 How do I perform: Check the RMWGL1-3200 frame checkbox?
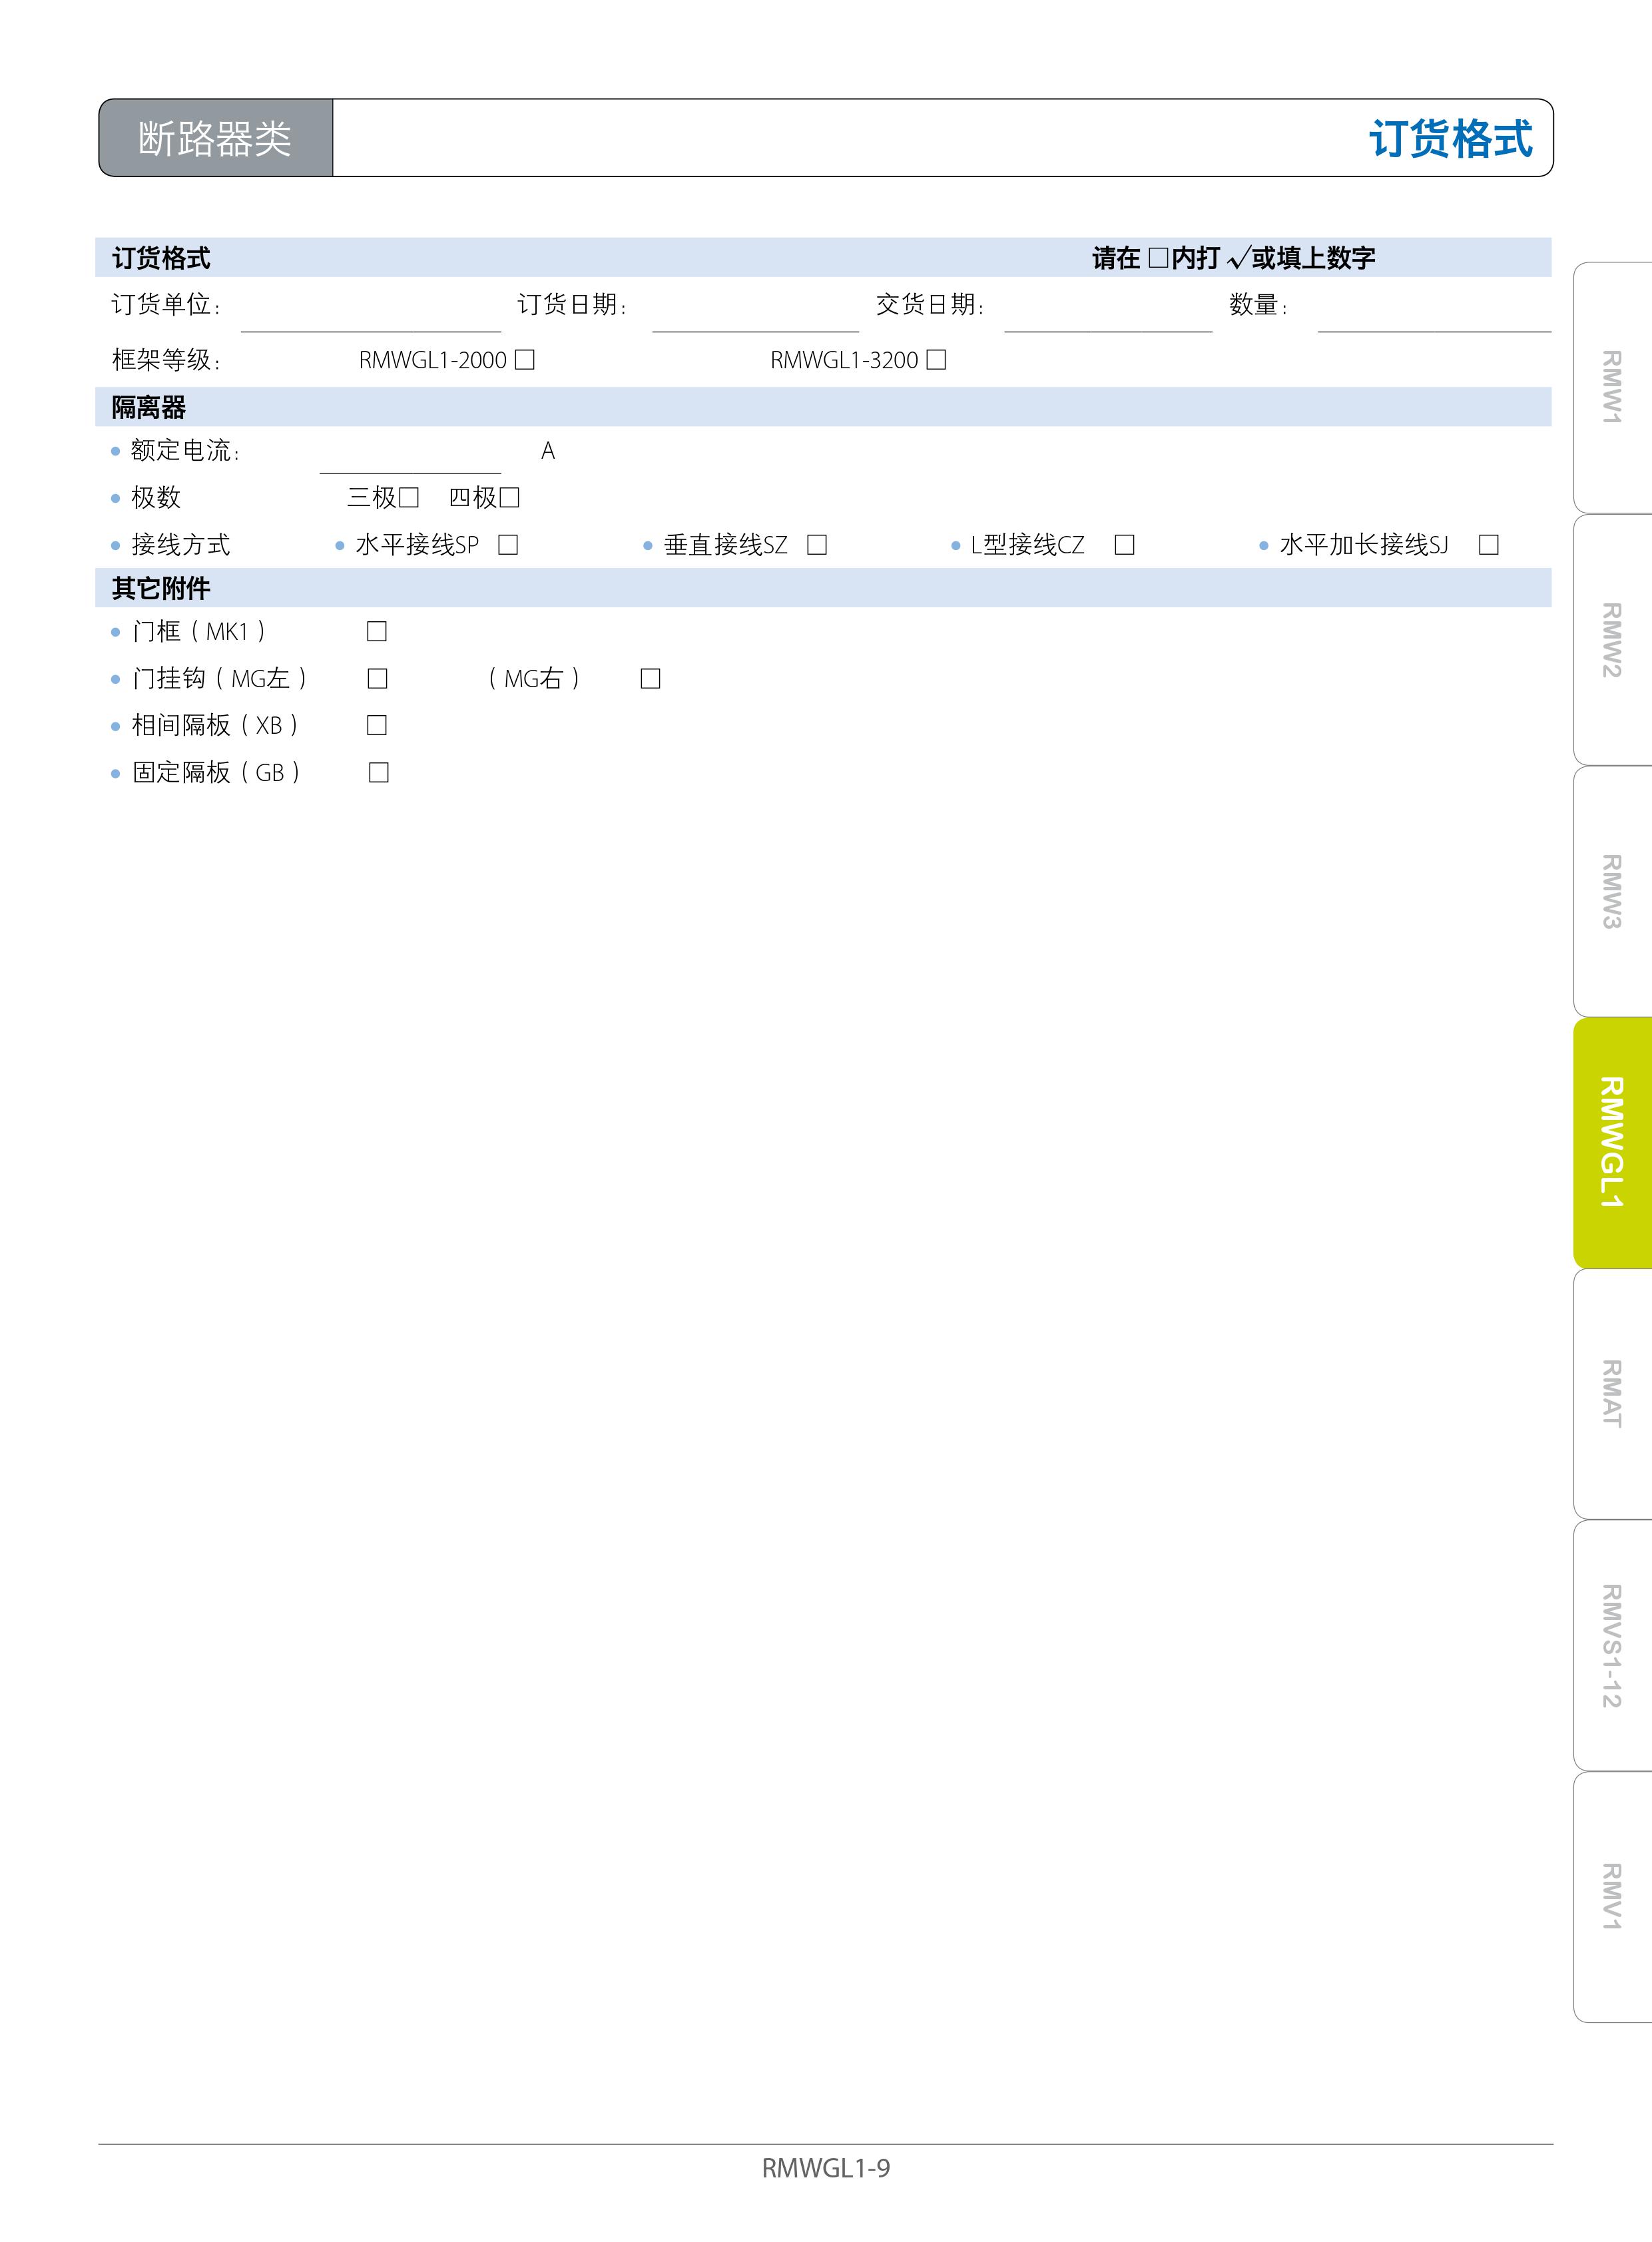coord(936,360)
